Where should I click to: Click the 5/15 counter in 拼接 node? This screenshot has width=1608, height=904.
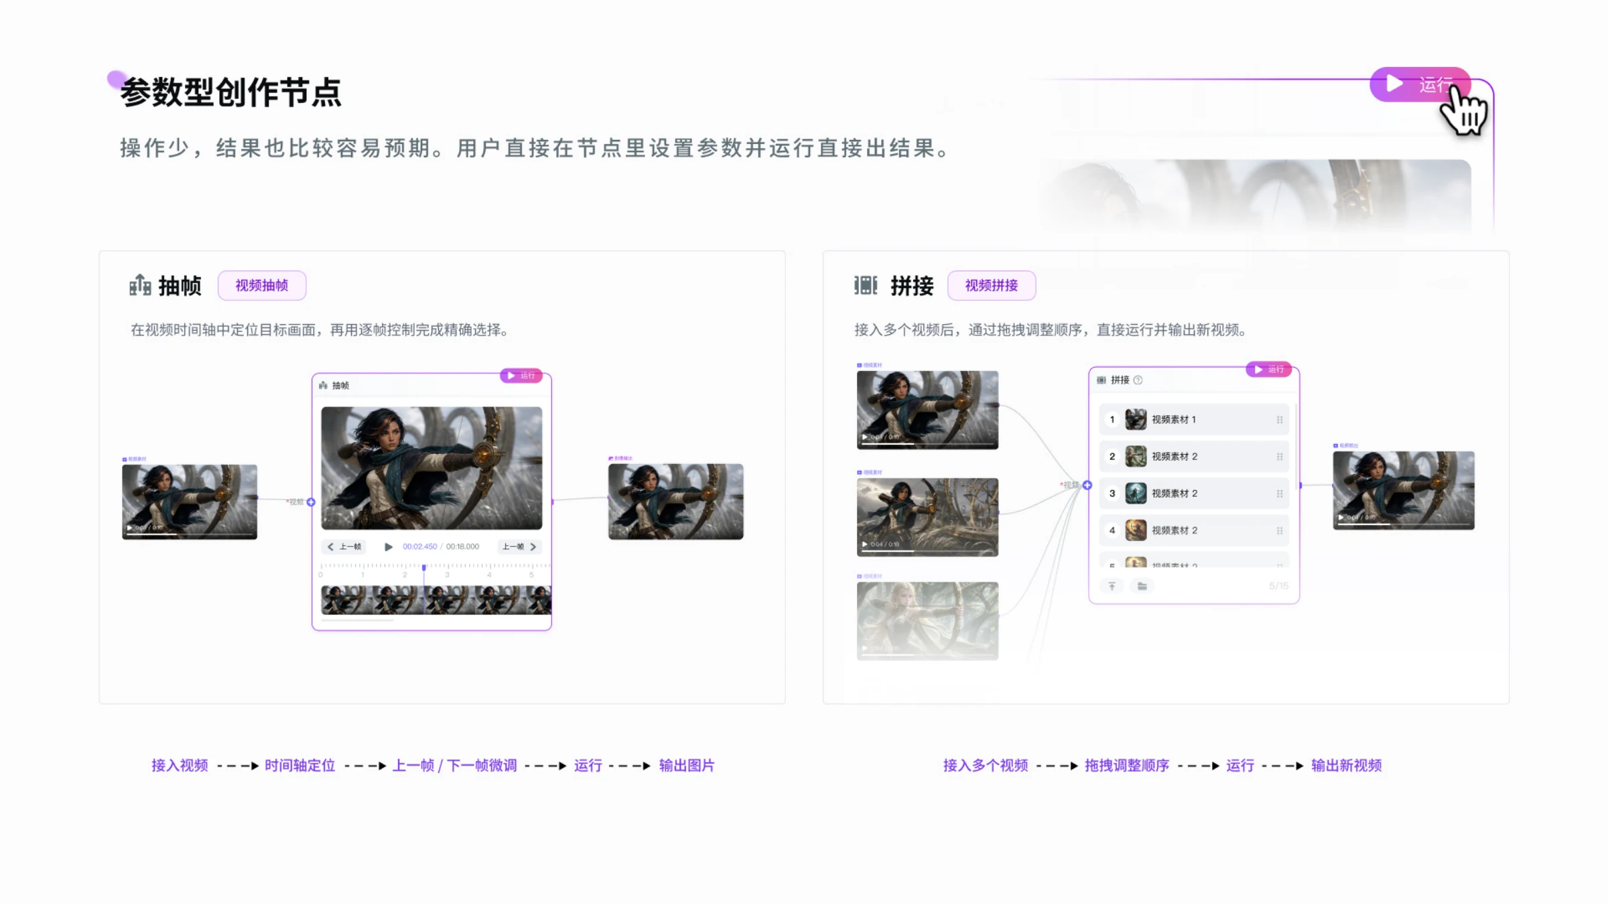pos(1278,587)
